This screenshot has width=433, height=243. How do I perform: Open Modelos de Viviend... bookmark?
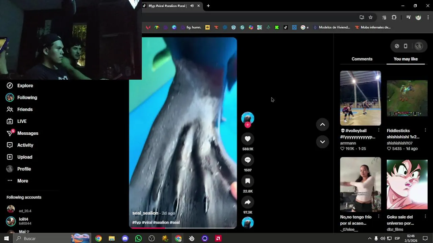332,27
